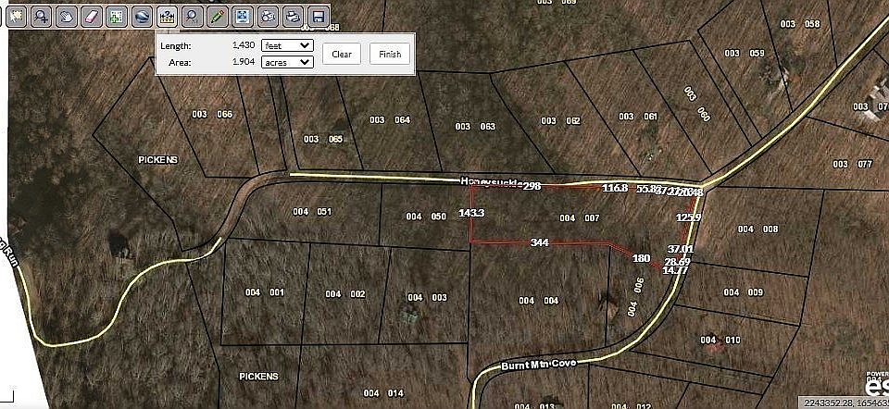The image size is (889, 409).
Task: Click the 143.3 measurement segment label
Action: [x=471, y=213]
